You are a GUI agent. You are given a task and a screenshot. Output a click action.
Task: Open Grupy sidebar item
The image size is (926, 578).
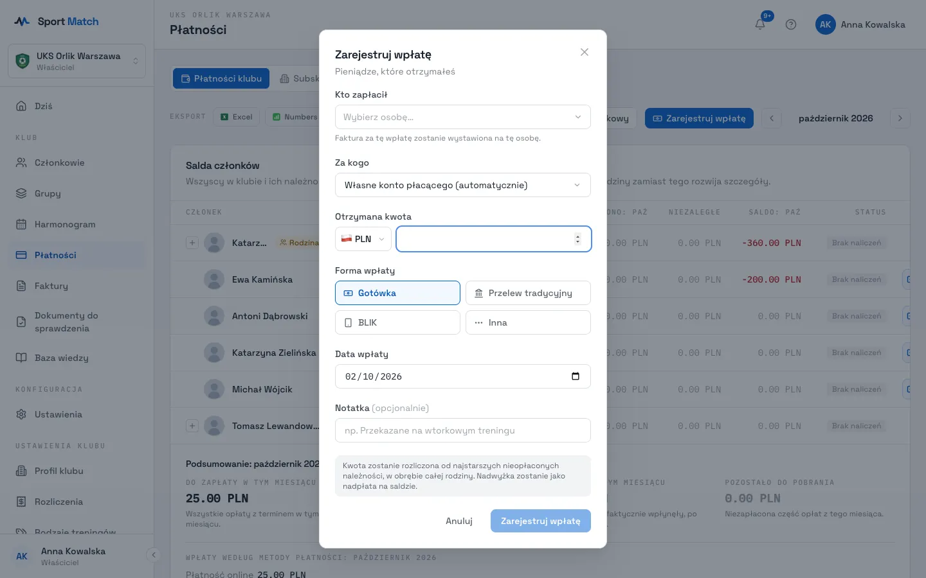click(x=77, y=193)
